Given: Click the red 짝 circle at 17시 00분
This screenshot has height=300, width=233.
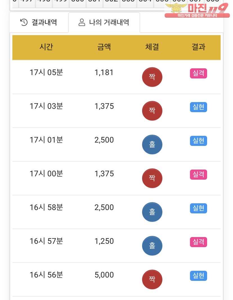Looking at the screenshot, I should [x=152, y=178].
